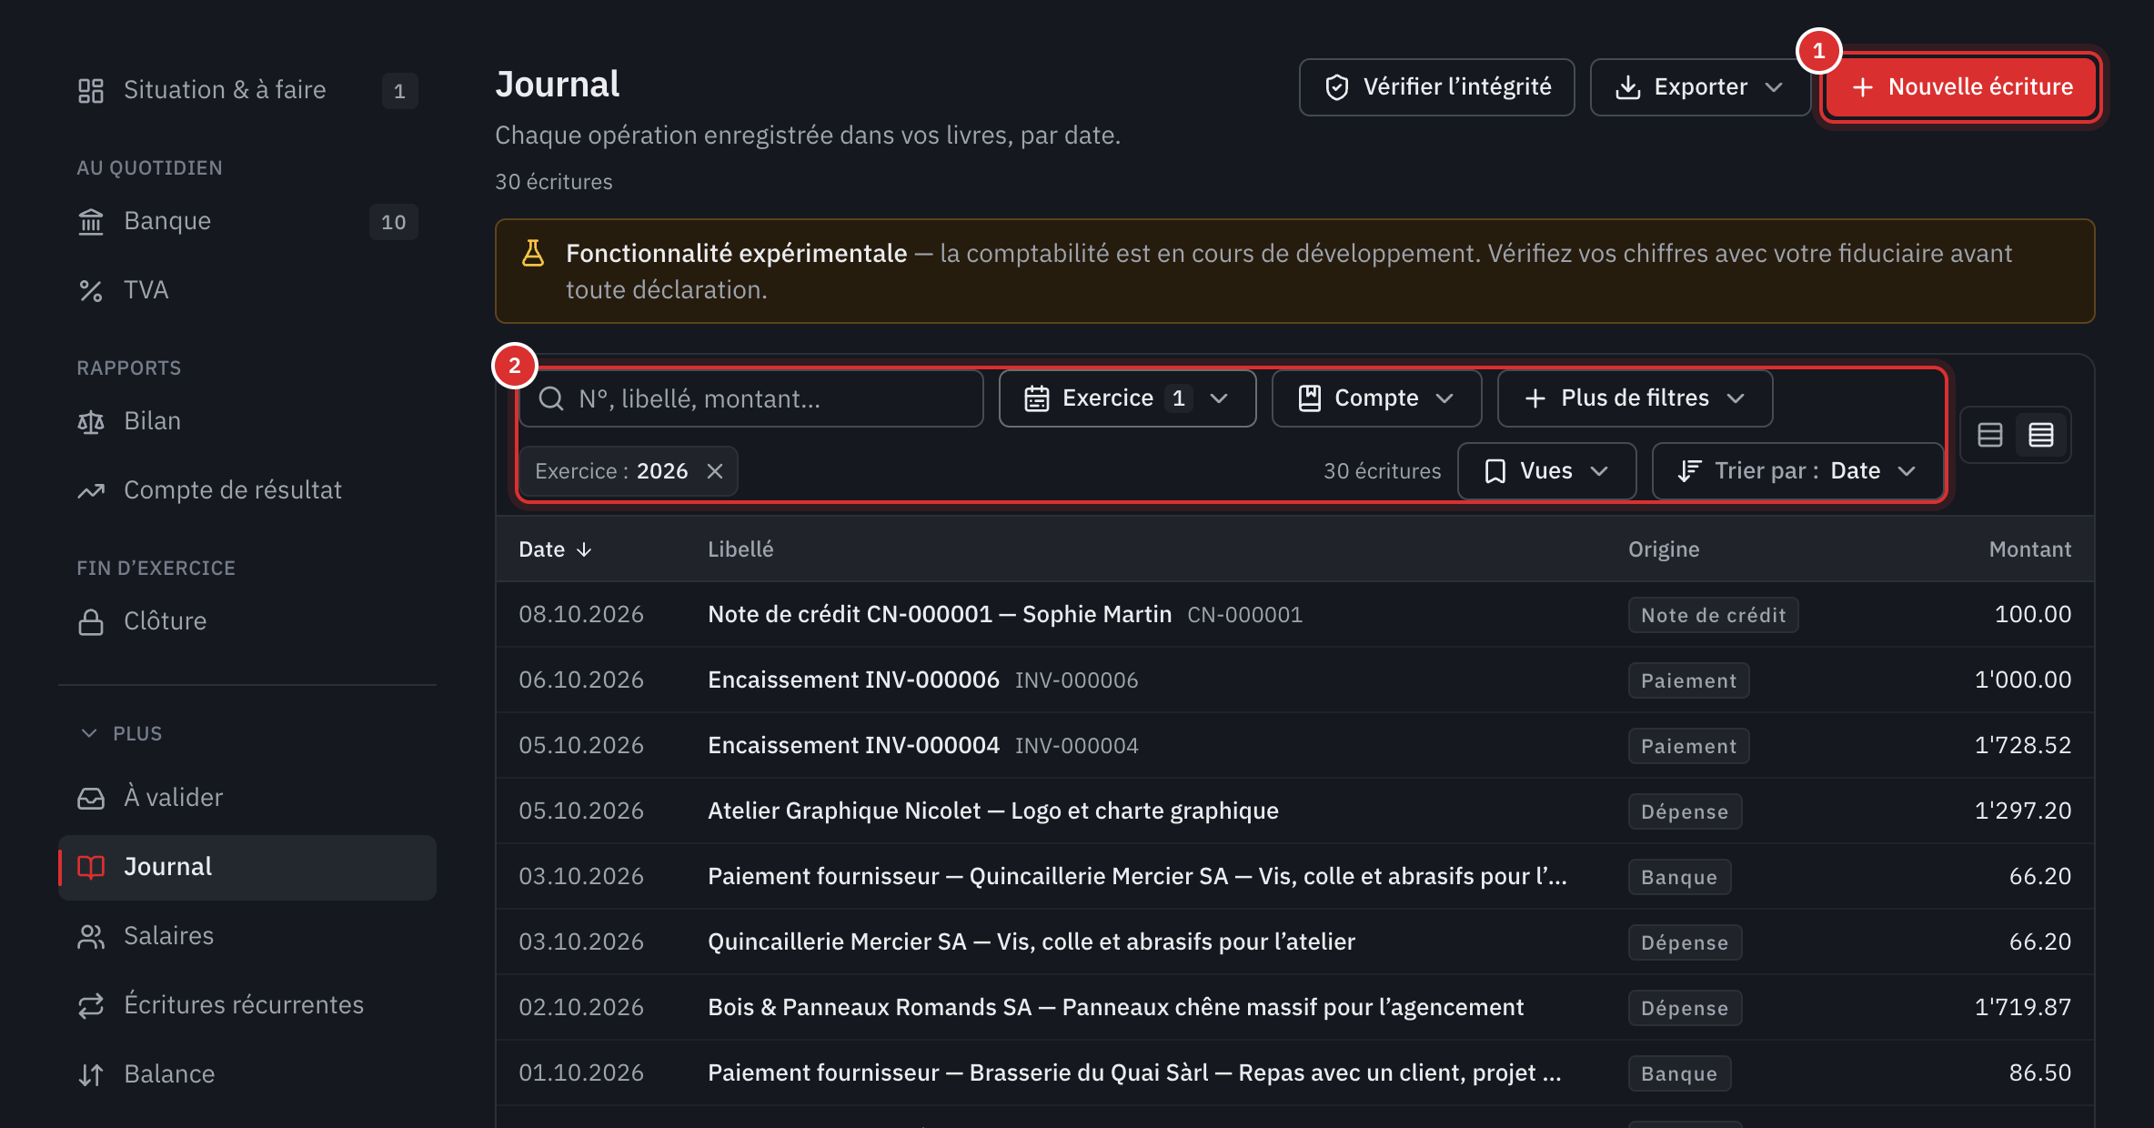Click the Écritures récurrentes repeat icon
Viewport: 2154px width, 1128px height.
click(x=91, y=1005)
